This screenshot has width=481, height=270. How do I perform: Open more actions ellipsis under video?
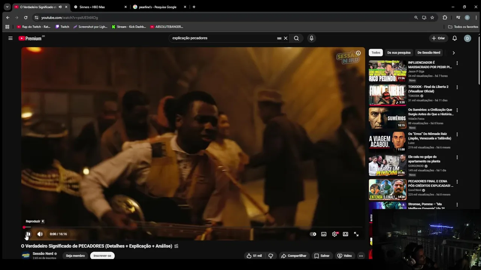pos(361,256)
